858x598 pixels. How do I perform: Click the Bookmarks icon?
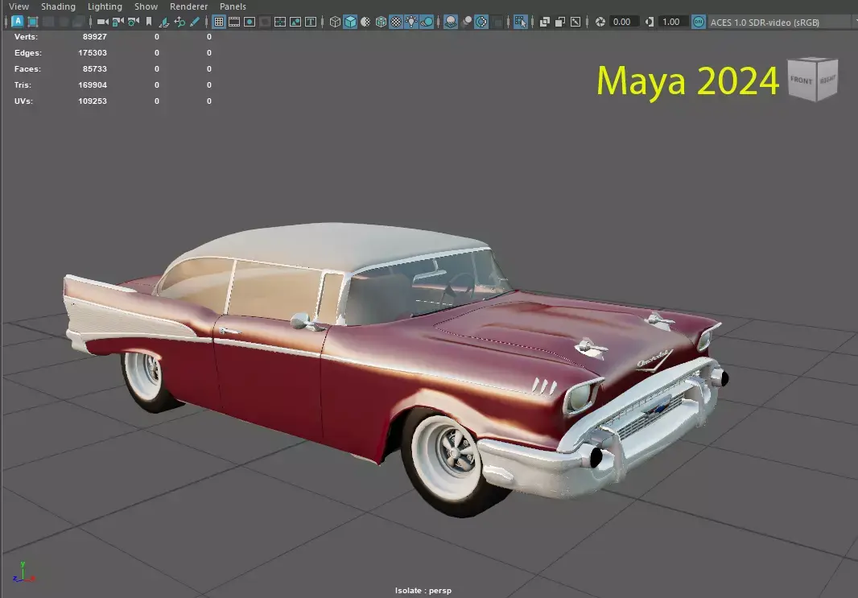[148, 22]
